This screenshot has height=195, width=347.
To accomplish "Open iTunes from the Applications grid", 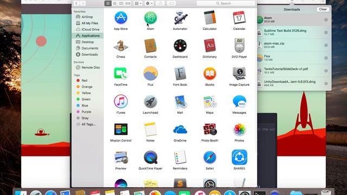I will [x=120, y=101].
